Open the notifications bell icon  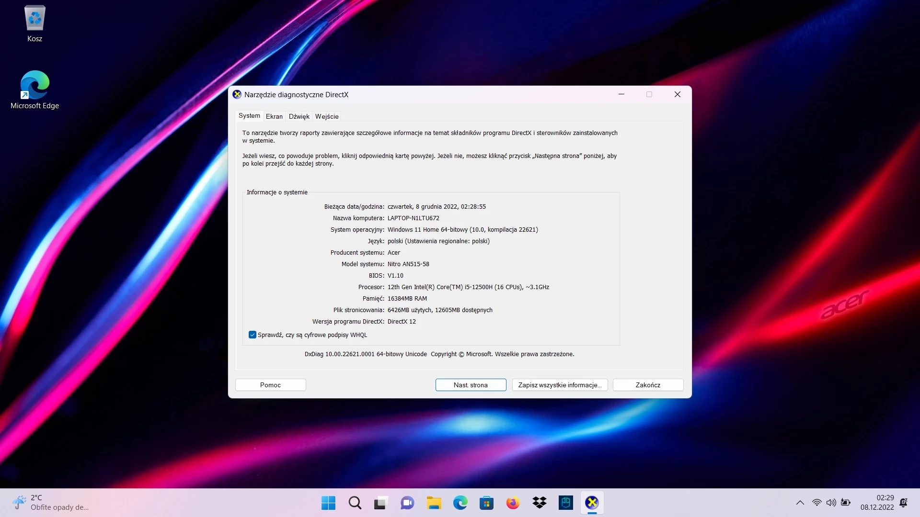point(903,503)
